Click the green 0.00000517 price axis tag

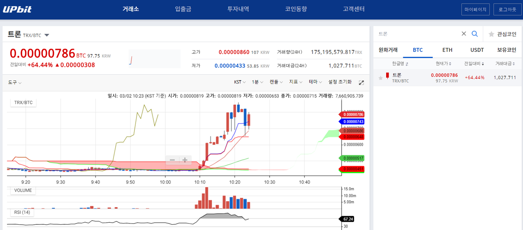352,158
